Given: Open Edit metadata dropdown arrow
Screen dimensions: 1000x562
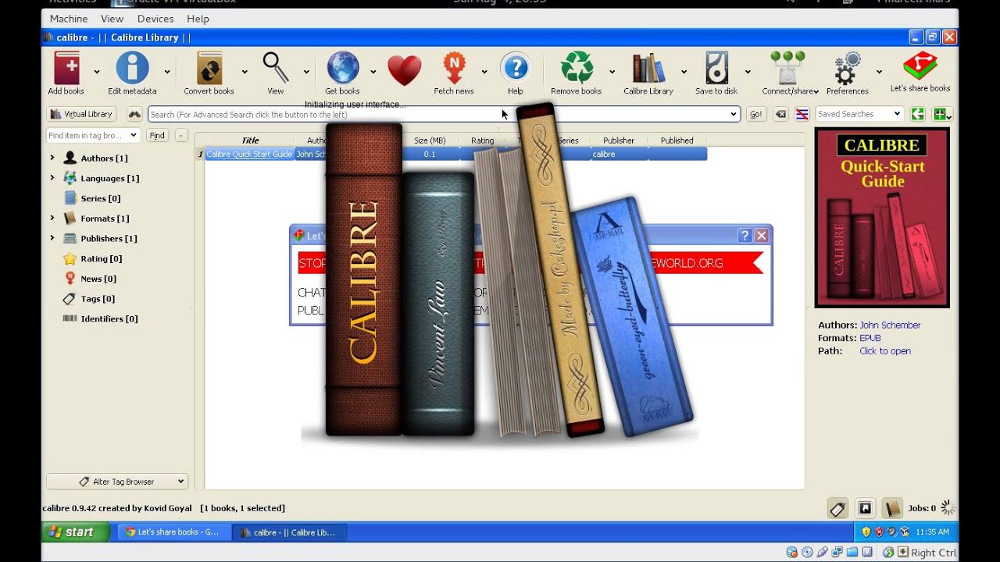Looking at the screenshot, I should [166, 71].
